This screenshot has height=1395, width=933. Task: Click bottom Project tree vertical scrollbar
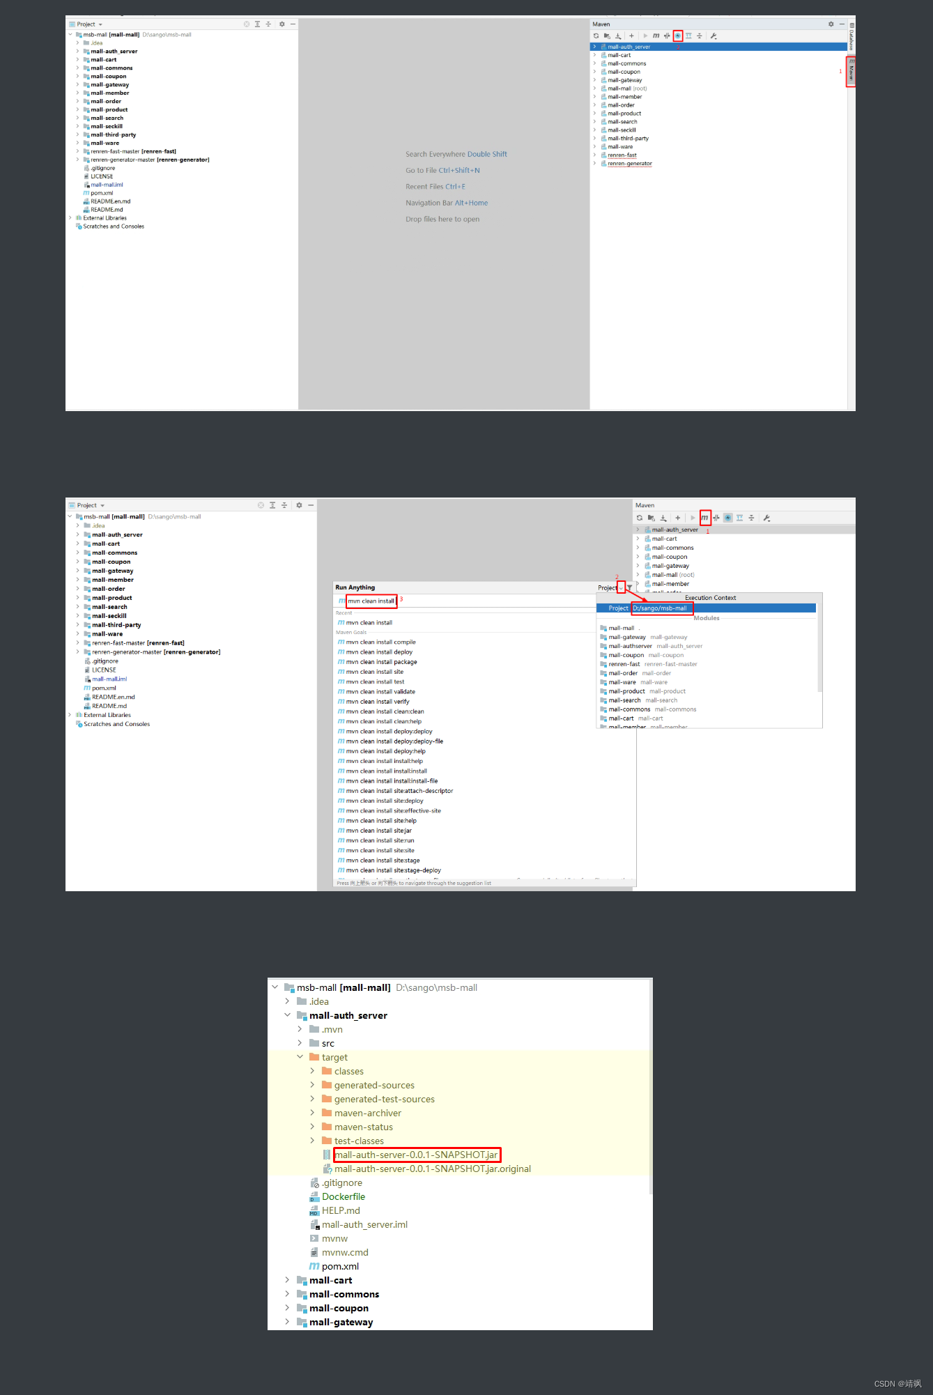pos(650,1087)
